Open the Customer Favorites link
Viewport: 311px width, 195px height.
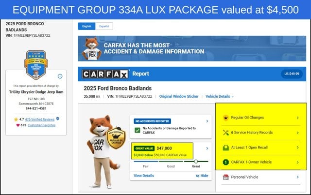41,125
